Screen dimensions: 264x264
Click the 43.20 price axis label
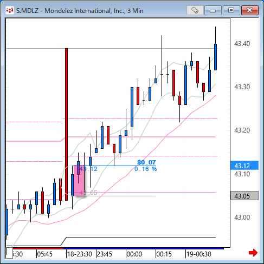[242, 130]
